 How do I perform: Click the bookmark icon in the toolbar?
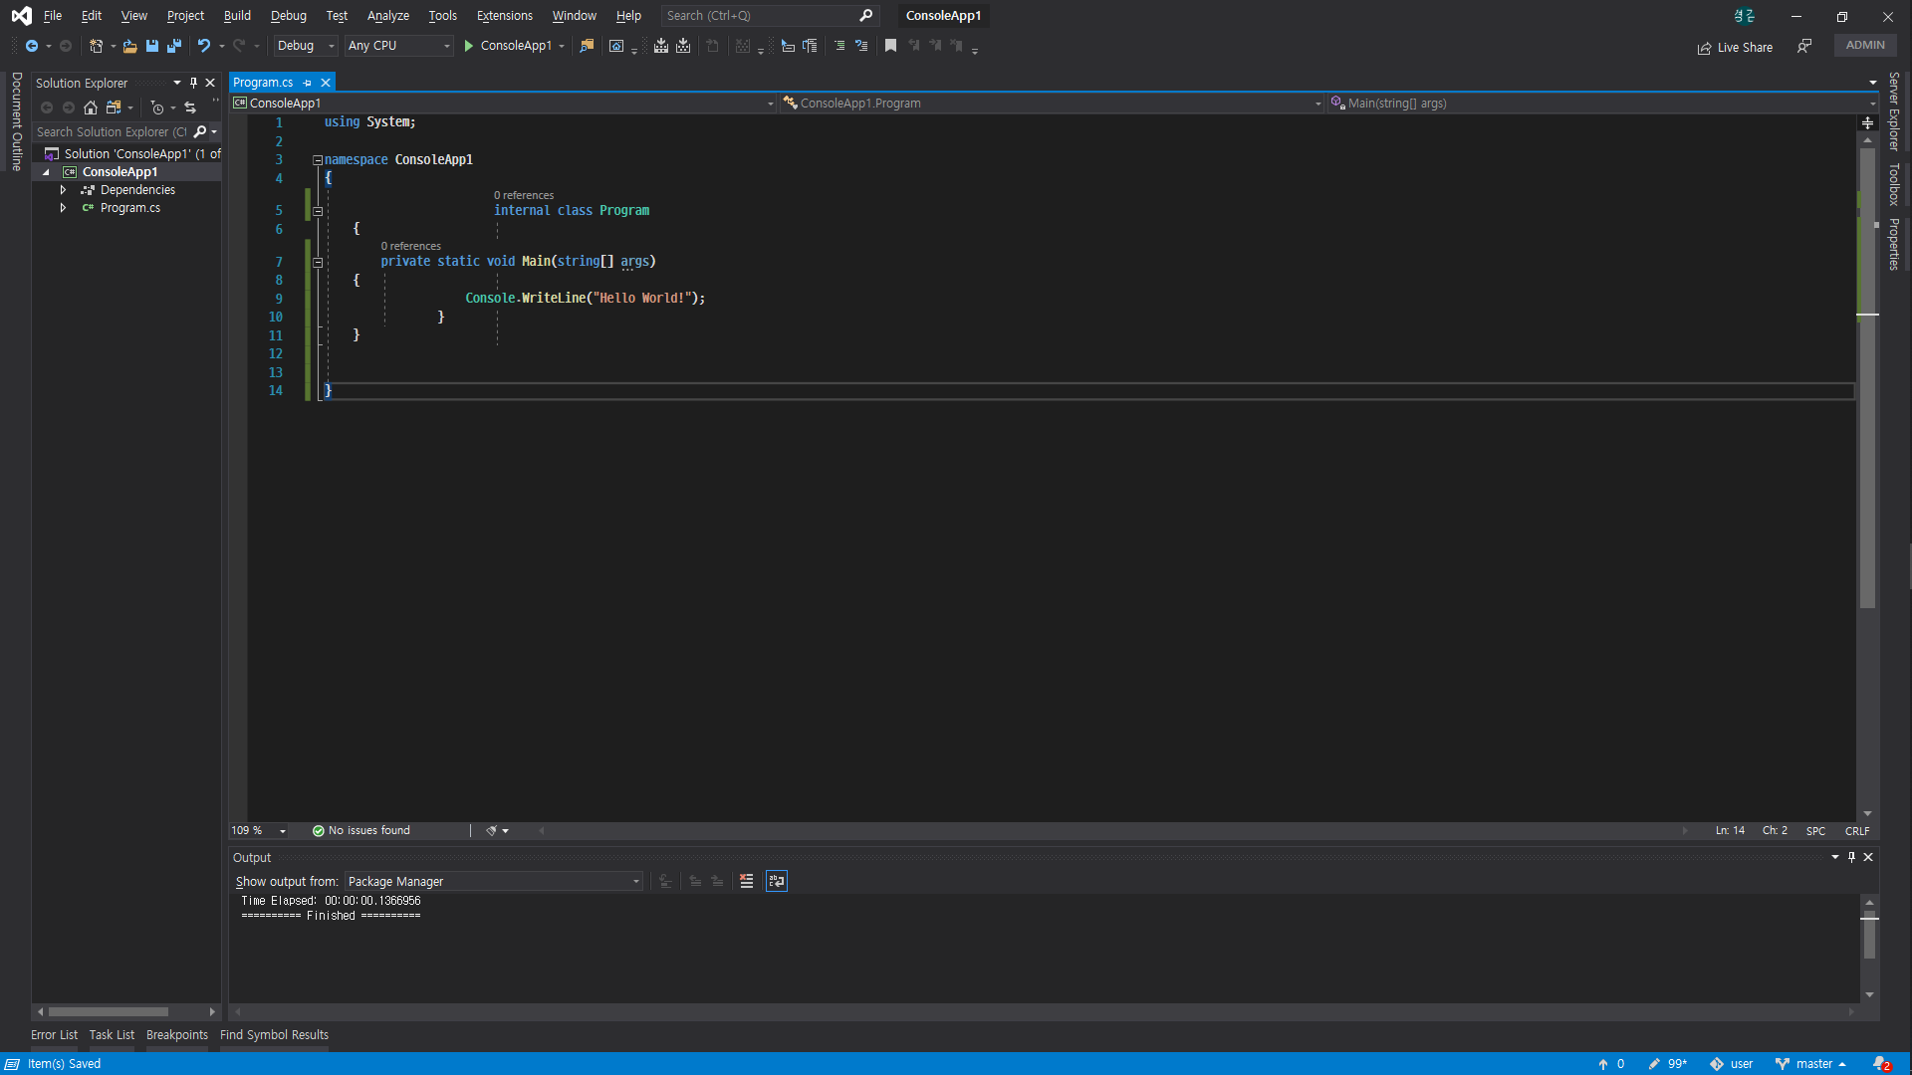[x=890, y=46]
